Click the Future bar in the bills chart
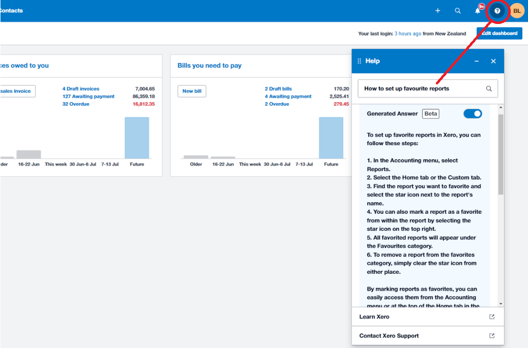This screenshot has width=528, height=348. tap(331, 138)
